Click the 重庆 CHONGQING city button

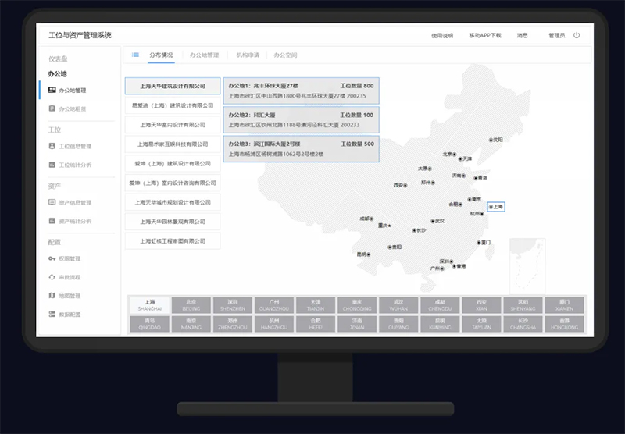pos(357,305)
